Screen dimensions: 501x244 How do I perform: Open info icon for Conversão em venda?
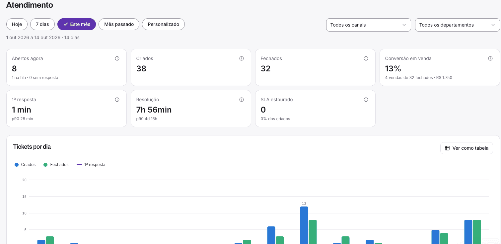click(x=490, y=58)
